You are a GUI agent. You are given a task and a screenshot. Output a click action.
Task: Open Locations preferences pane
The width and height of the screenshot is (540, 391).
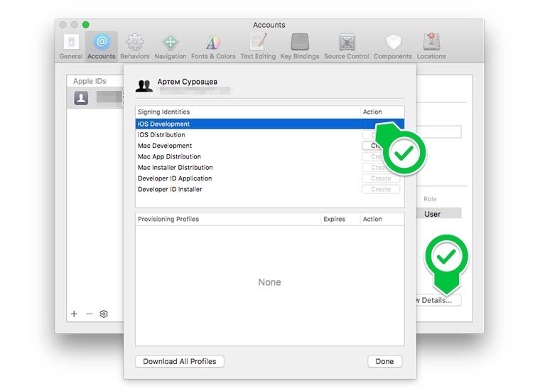[x=431, y=47]
